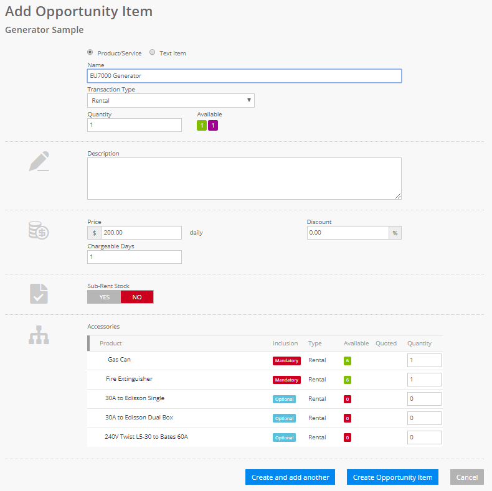Cancel adding the opportunity item
Screen dimensions: 492x491
(466, 477)
